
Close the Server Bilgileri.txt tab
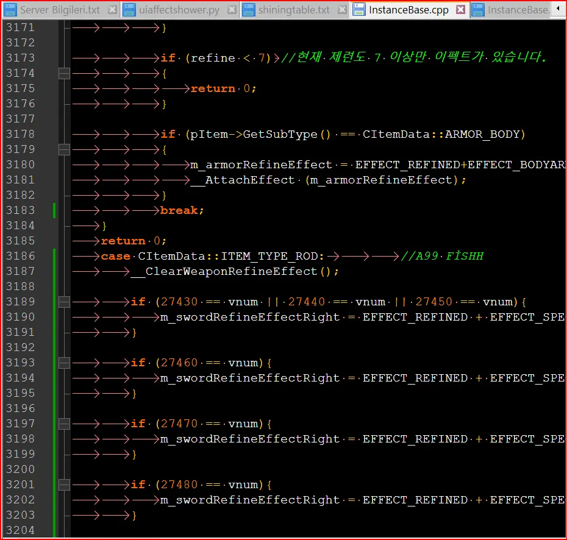[112, 10]
